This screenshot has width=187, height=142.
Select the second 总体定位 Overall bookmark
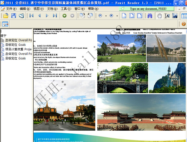coord(19,54)
